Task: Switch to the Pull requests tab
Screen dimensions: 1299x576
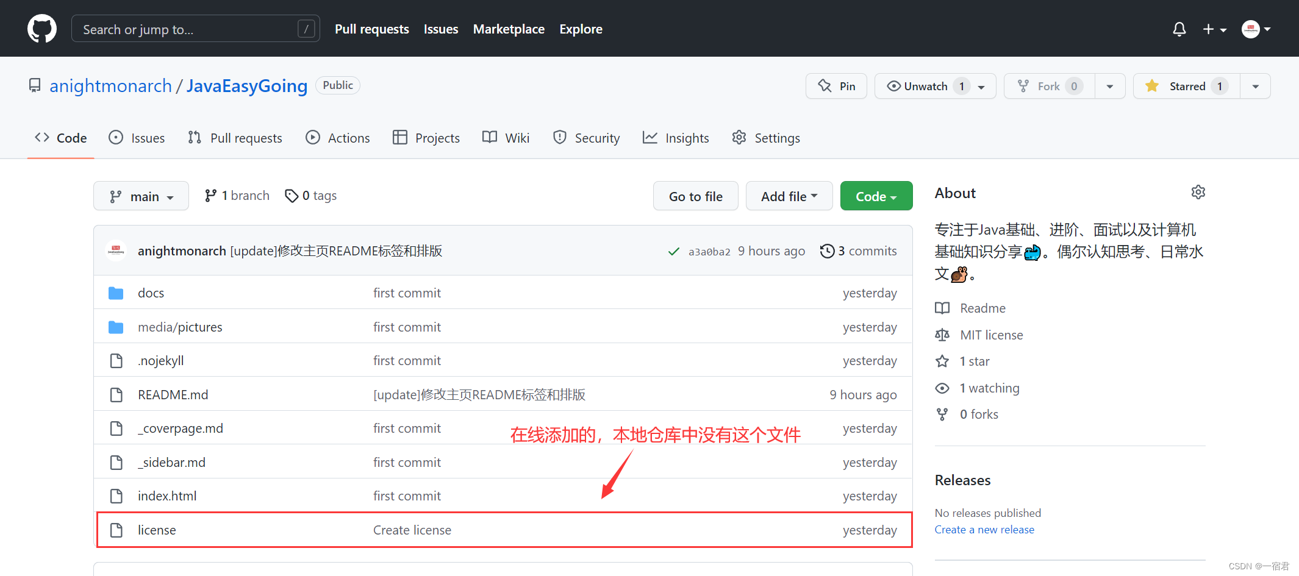Action: [235, 138]
